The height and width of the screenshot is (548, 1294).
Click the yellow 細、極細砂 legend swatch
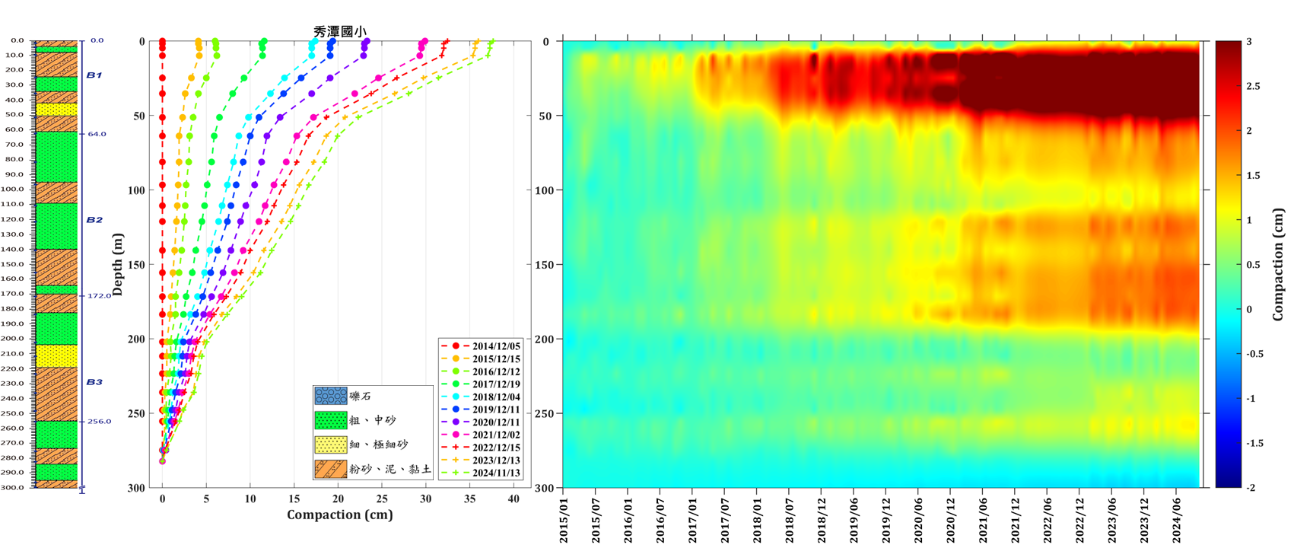click(330, 444)
